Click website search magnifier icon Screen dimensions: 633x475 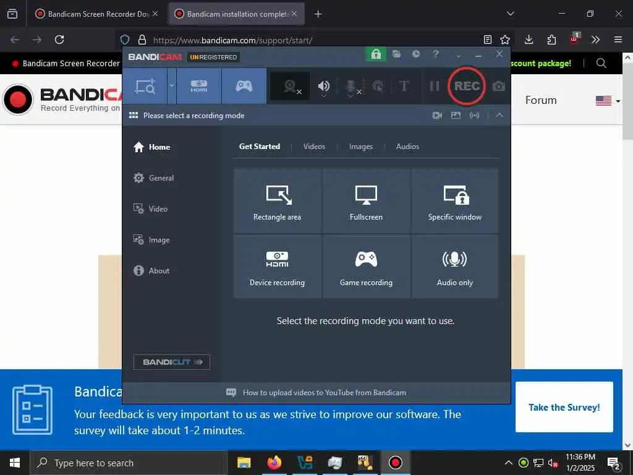(601, 64)
